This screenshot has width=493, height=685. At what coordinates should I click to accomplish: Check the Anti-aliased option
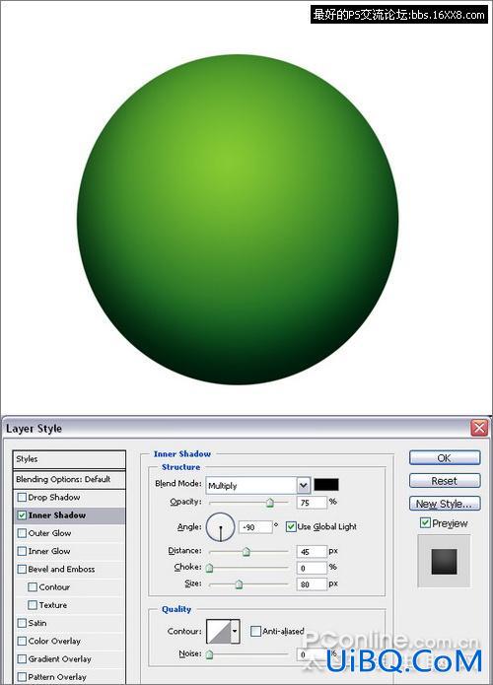pos(255,631)
